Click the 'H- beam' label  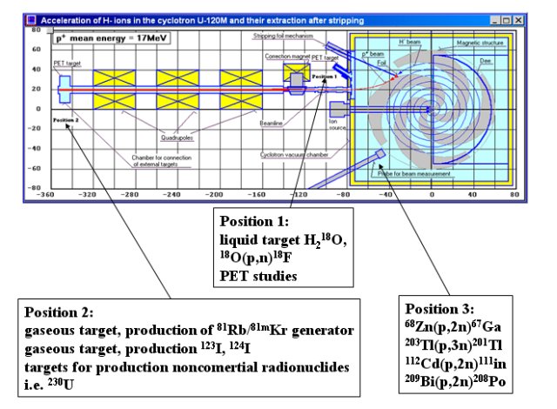410,42
